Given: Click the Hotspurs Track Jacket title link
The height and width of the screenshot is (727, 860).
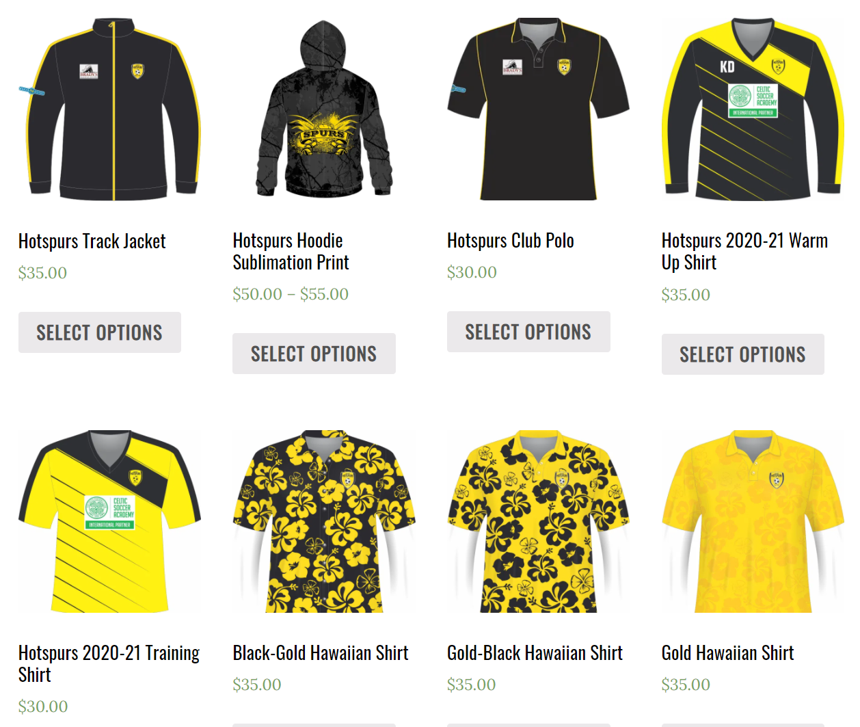Looking at the screenshot, I should 92,241.
